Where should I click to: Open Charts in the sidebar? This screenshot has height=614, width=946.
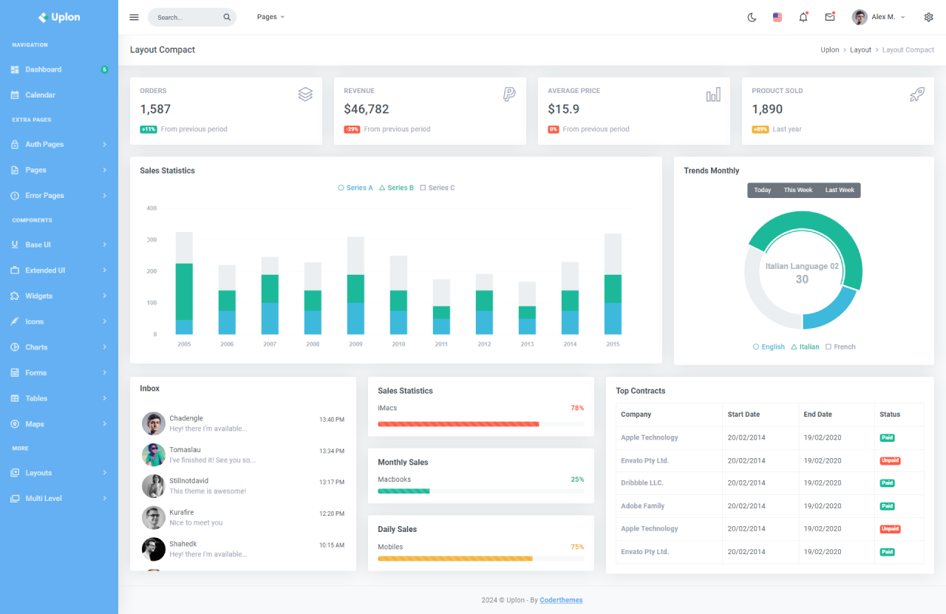tap(59, 347)
